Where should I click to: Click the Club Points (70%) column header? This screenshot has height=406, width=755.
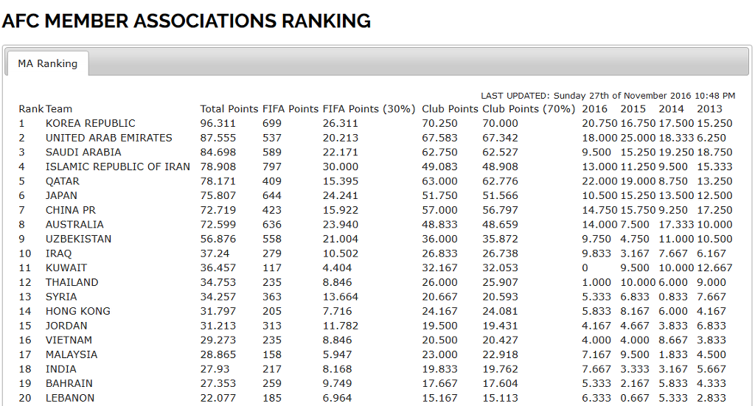tap(529, 109)
